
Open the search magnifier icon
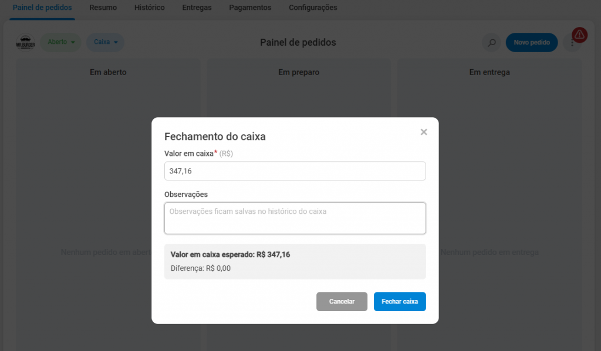[x=492, y=43]
